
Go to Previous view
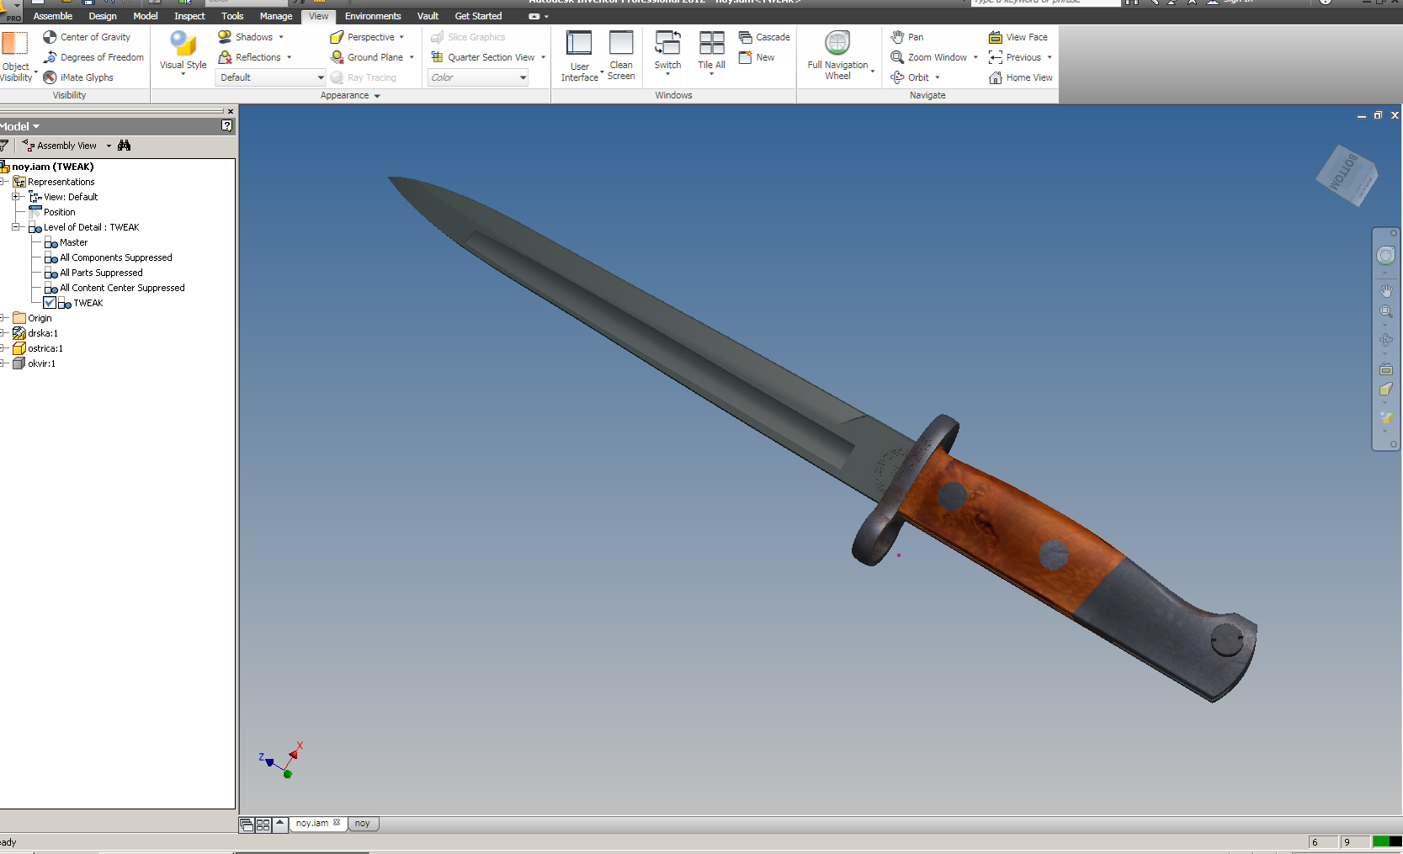tap(1015, 57)
